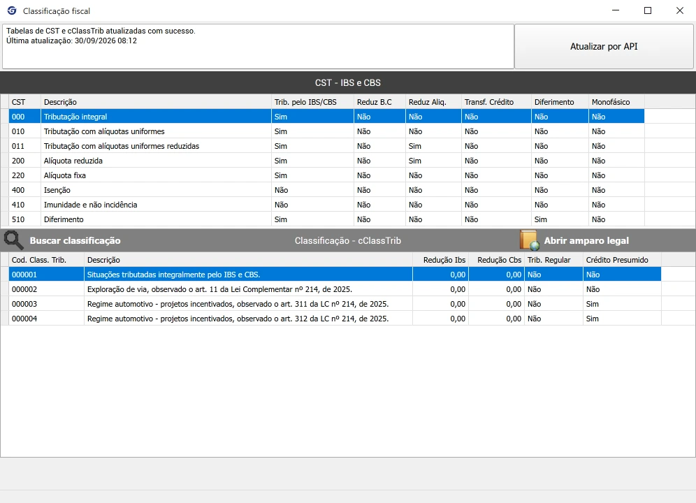Update tables with Atualizar por API
Screen dimensions: 696x503
(x=604, y=46)
